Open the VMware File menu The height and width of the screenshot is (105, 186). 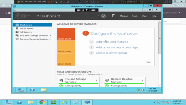click(22, 2)
